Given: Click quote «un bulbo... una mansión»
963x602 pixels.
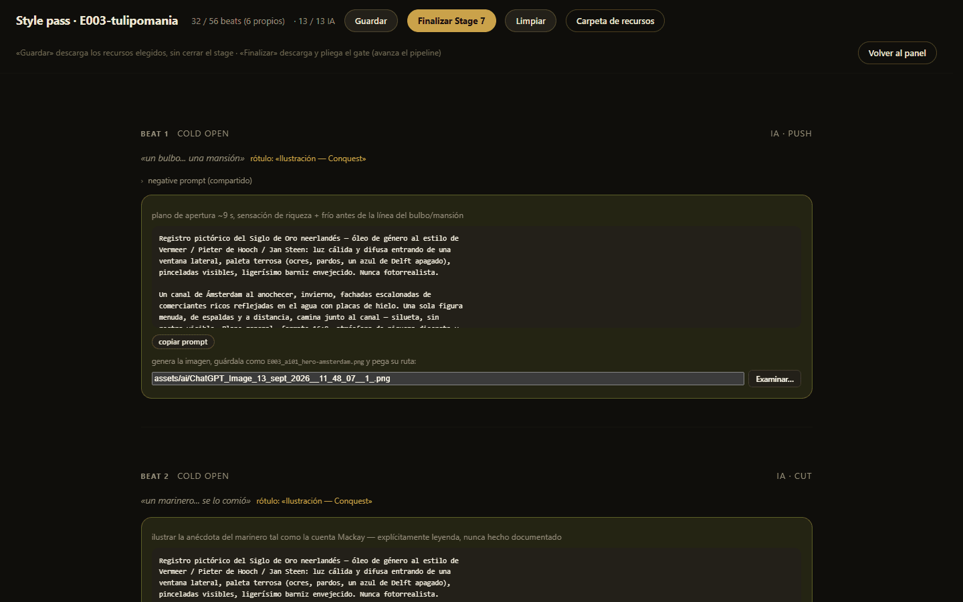Looking at the screenshot, I should point(193,159).
